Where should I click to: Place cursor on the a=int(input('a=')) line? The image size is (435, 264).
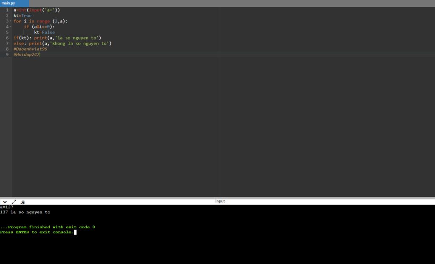pyautogui.click(x=37, y=10)
